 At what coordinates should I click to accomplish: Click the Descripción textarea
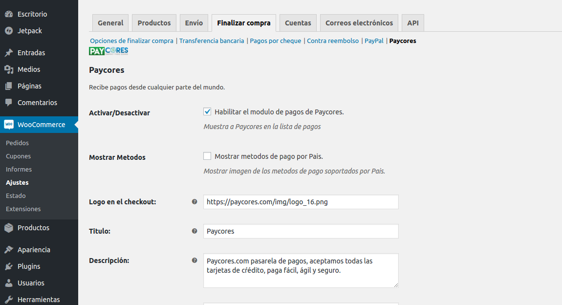pos(301,271)
